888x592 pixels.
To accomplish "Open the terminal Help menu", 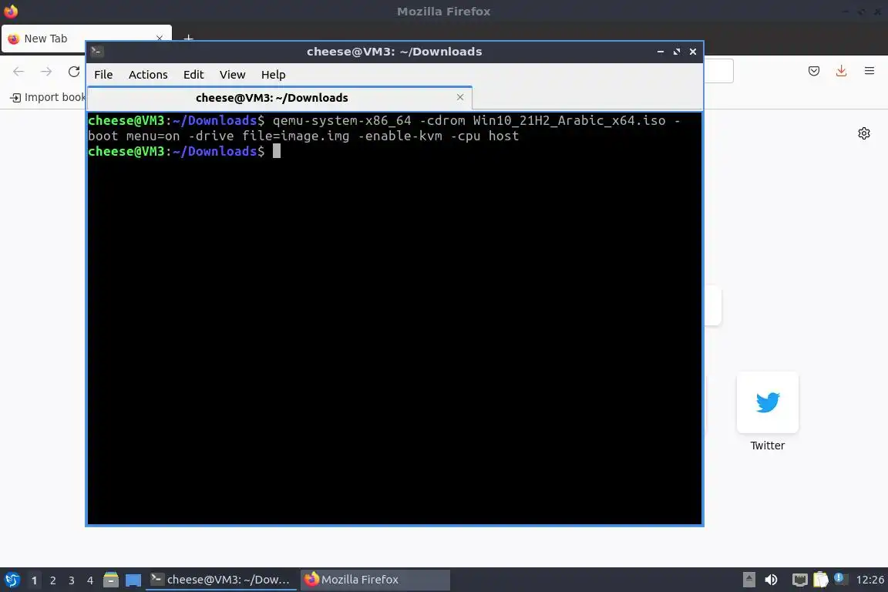I will pos(273,75).
